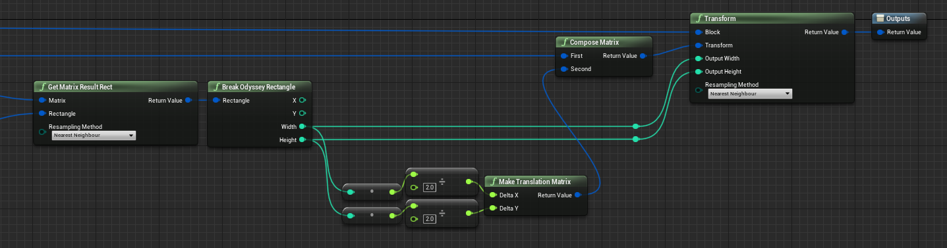Click the First input pin
947x248 pixels.
(564, 56)
